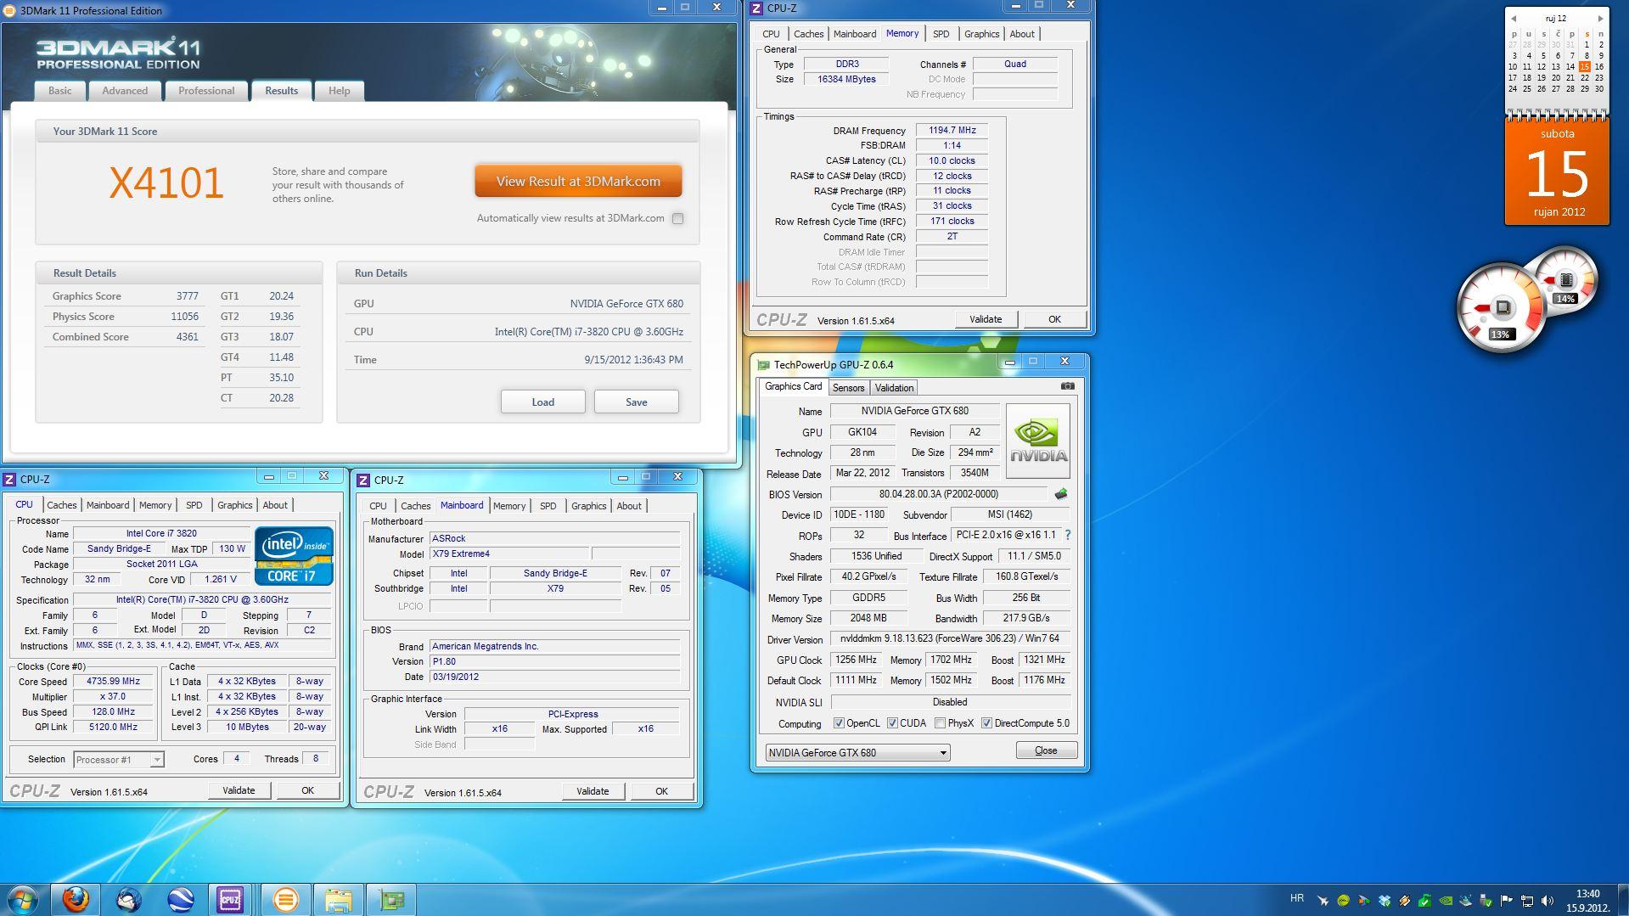Open the GPU selection dropdown in GPU-Z
Screen dimensions: 1629x916
click(857, 753)
